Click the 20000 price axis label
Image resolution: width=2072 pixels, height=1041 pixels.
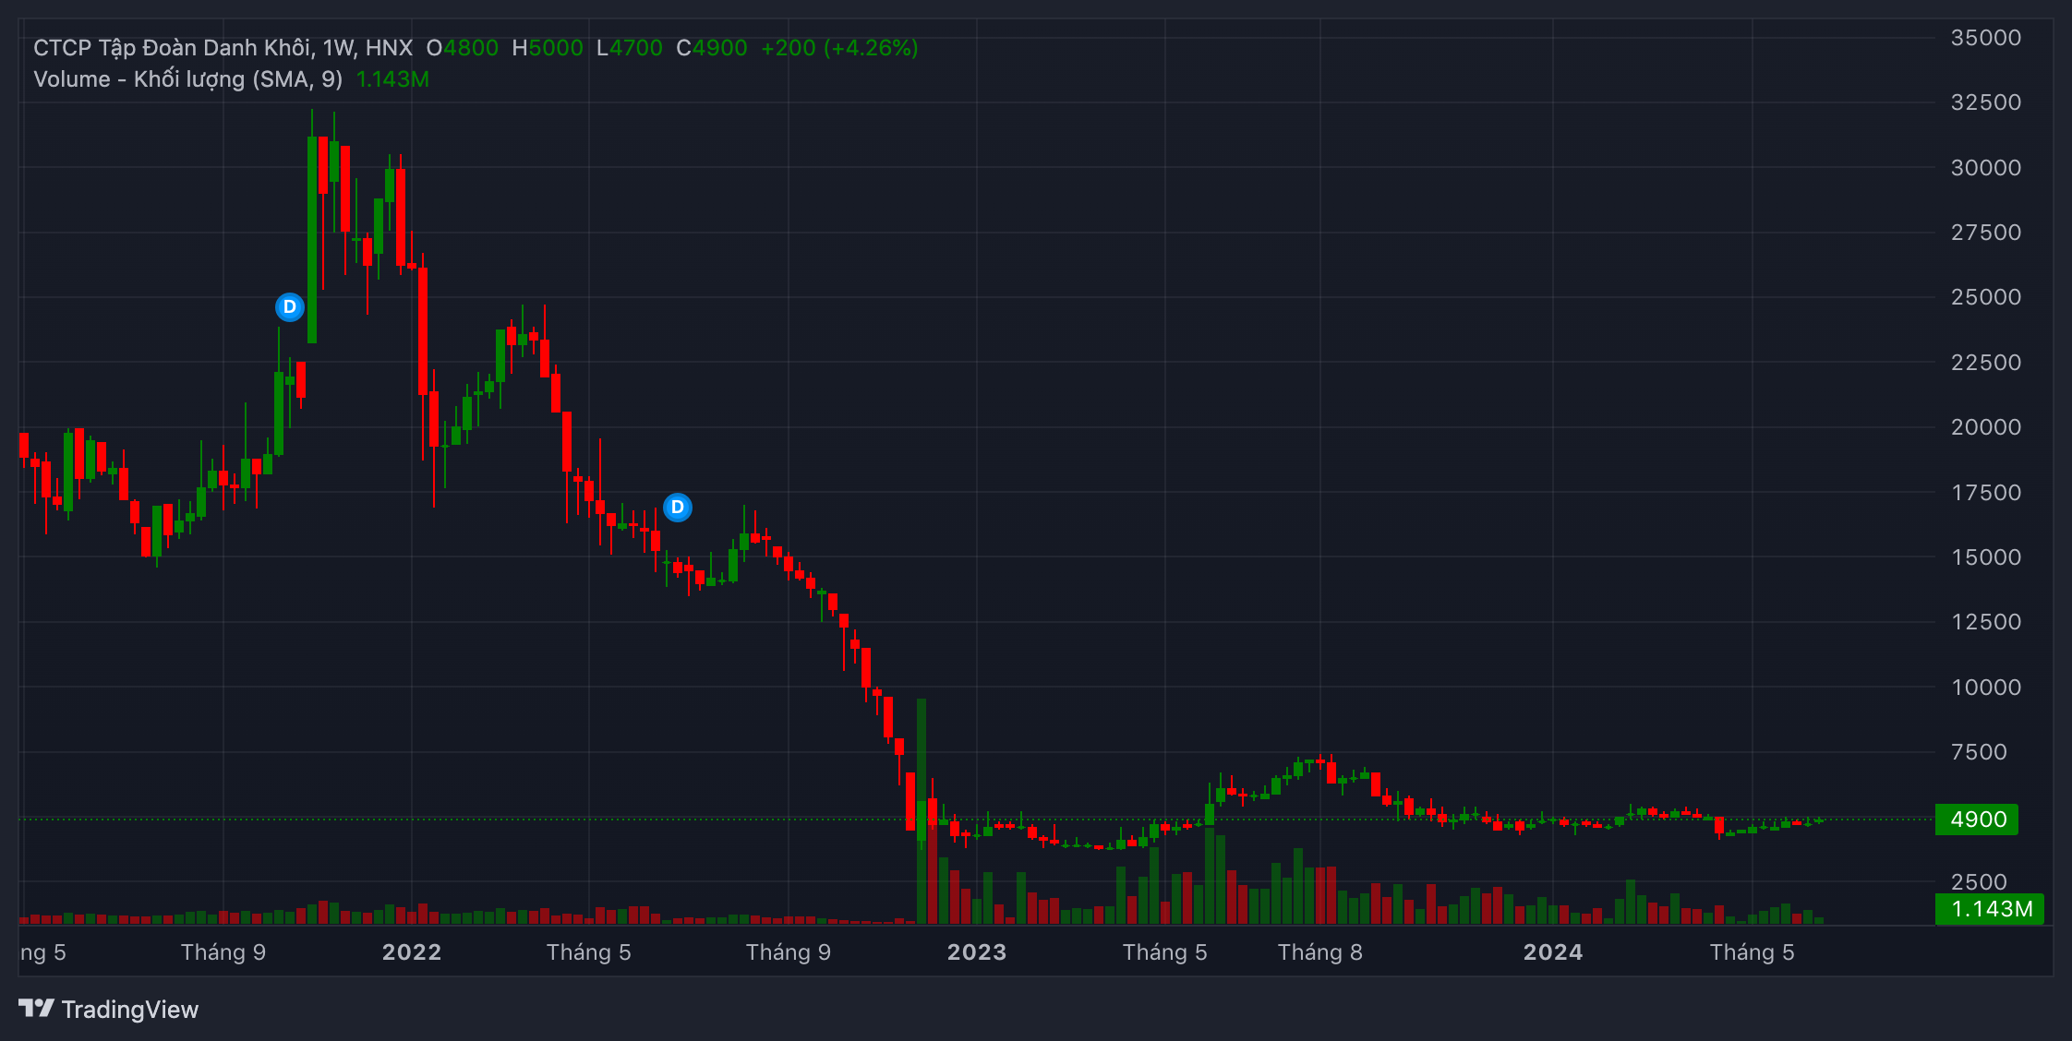click(1986, 427)
